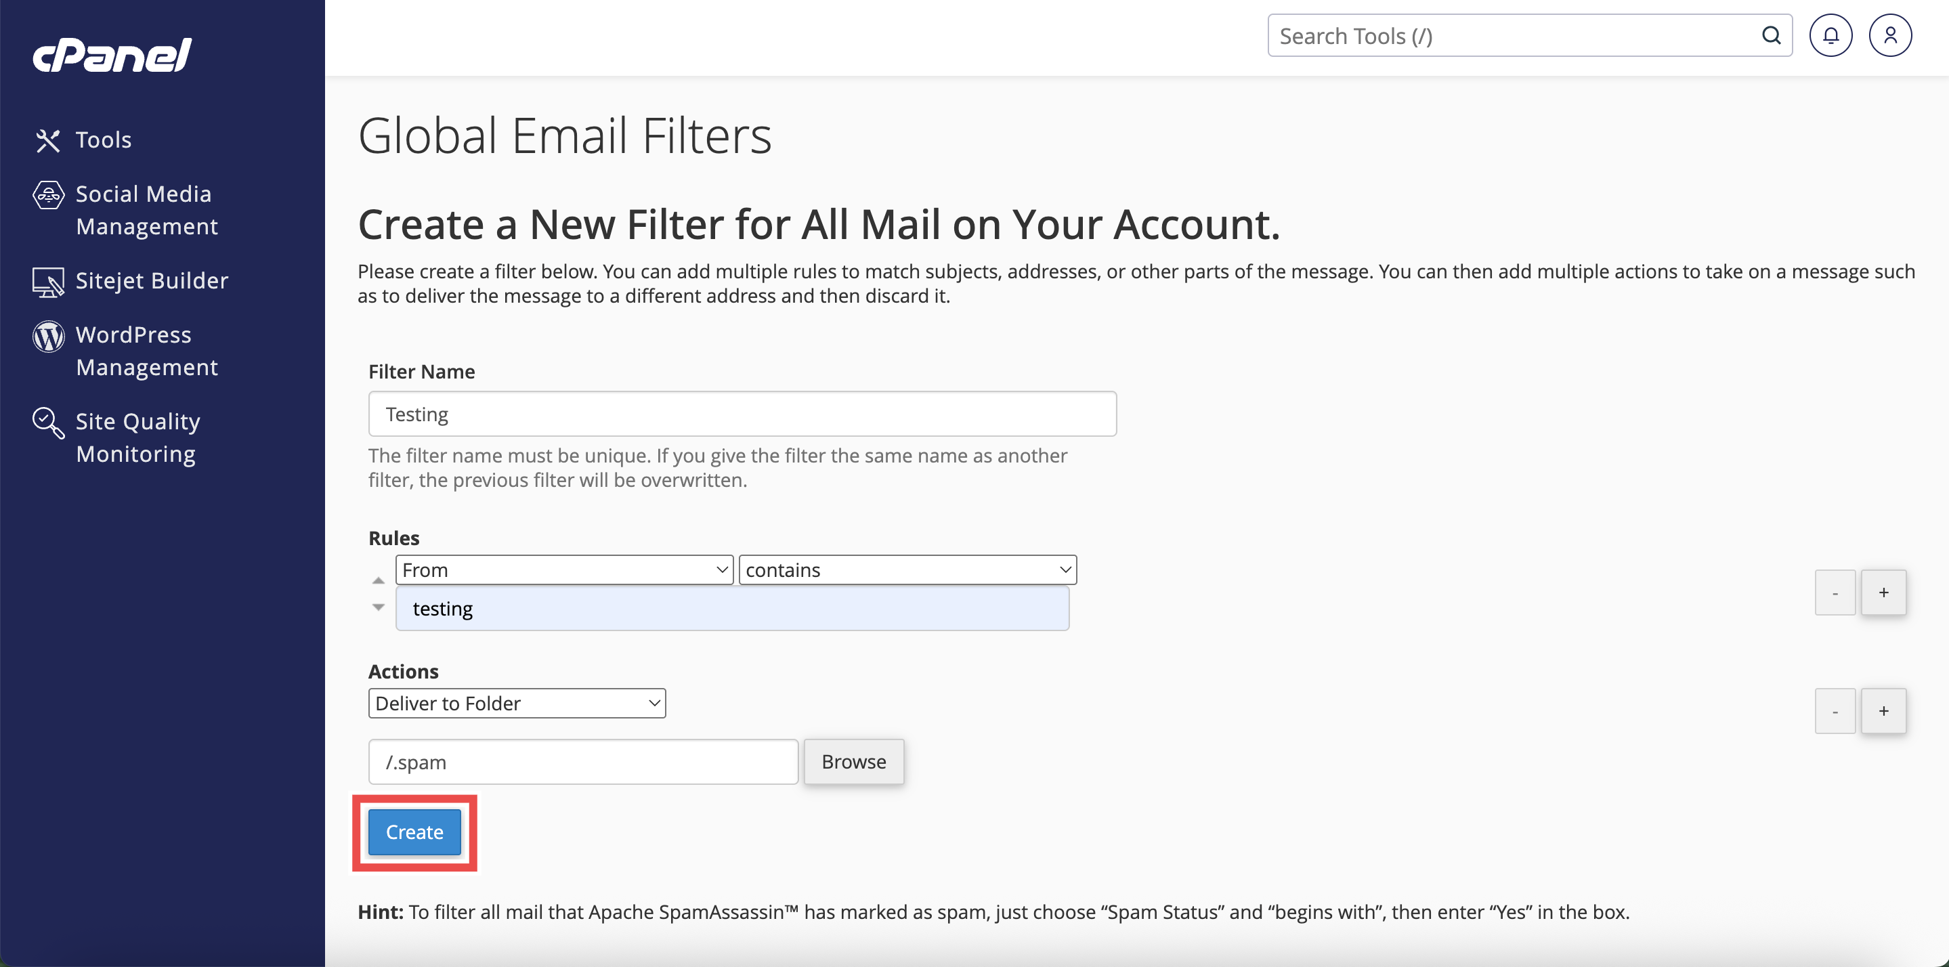This screenshot has height=967, width=1949.
Task: Click the WordPress logo icon
Action: coord(47,336)
